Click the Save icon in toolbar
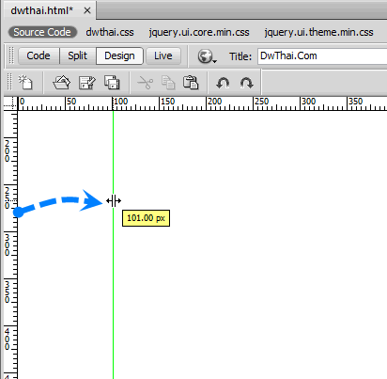 tap(86, 83)
